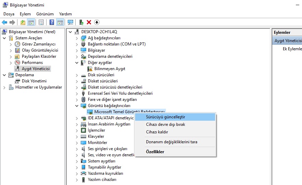Click the Back arrow toolbar icon

4,22
